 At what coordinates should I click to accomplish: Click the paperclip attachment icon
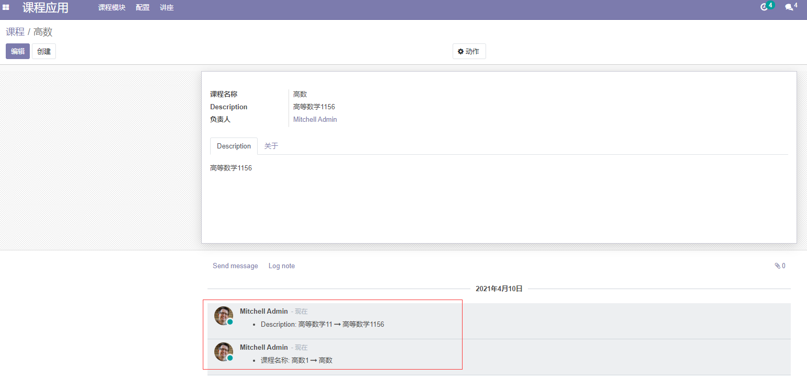click(x=777, y=266)
